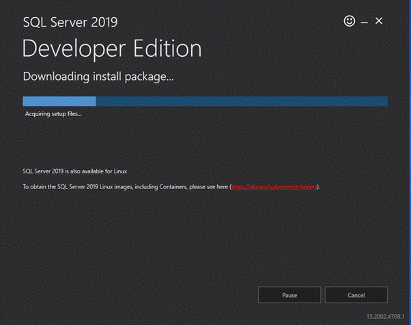Viewport: 411px width, 325px height.
Task: Click the smiley feedback icon
Action: 350,21
